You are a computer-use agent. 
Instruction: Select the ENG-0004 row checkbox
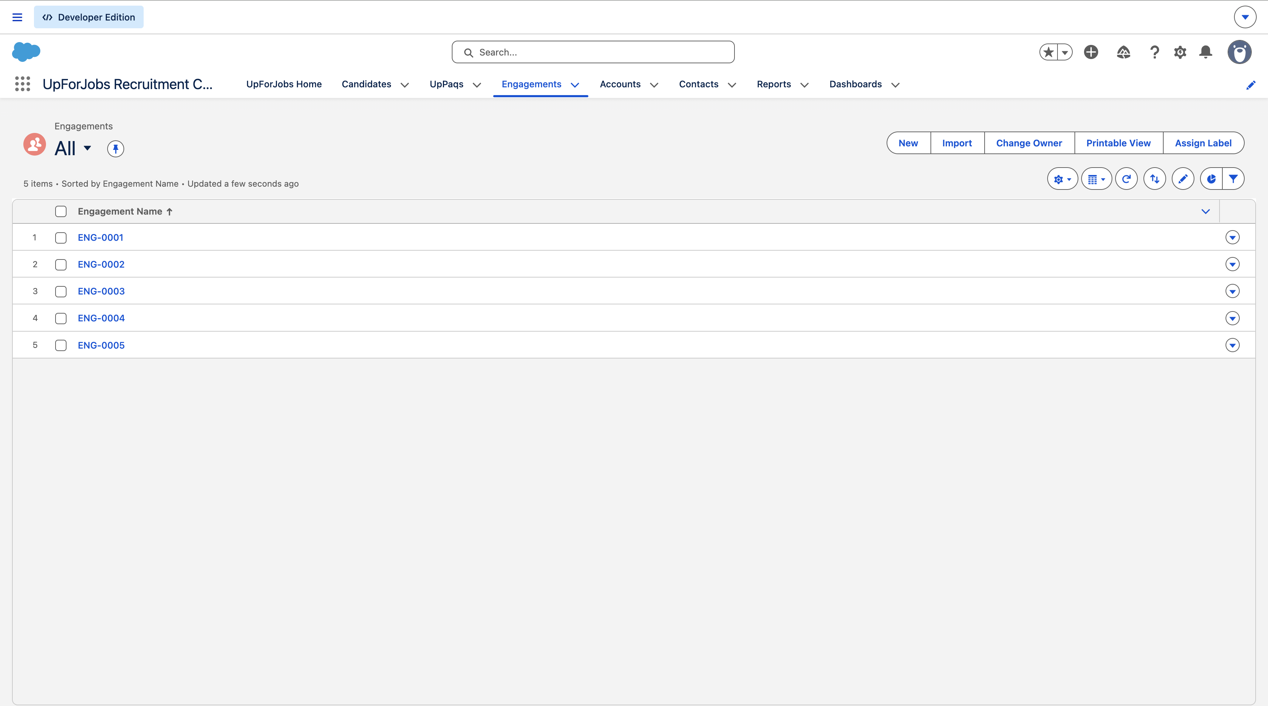(x=61, y=318)
